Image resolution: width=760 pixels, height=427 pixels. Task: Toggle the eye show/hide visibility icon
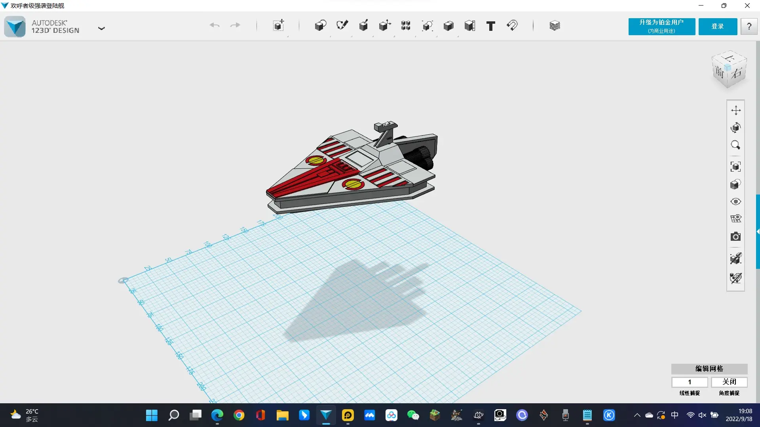tap(736, 202)
